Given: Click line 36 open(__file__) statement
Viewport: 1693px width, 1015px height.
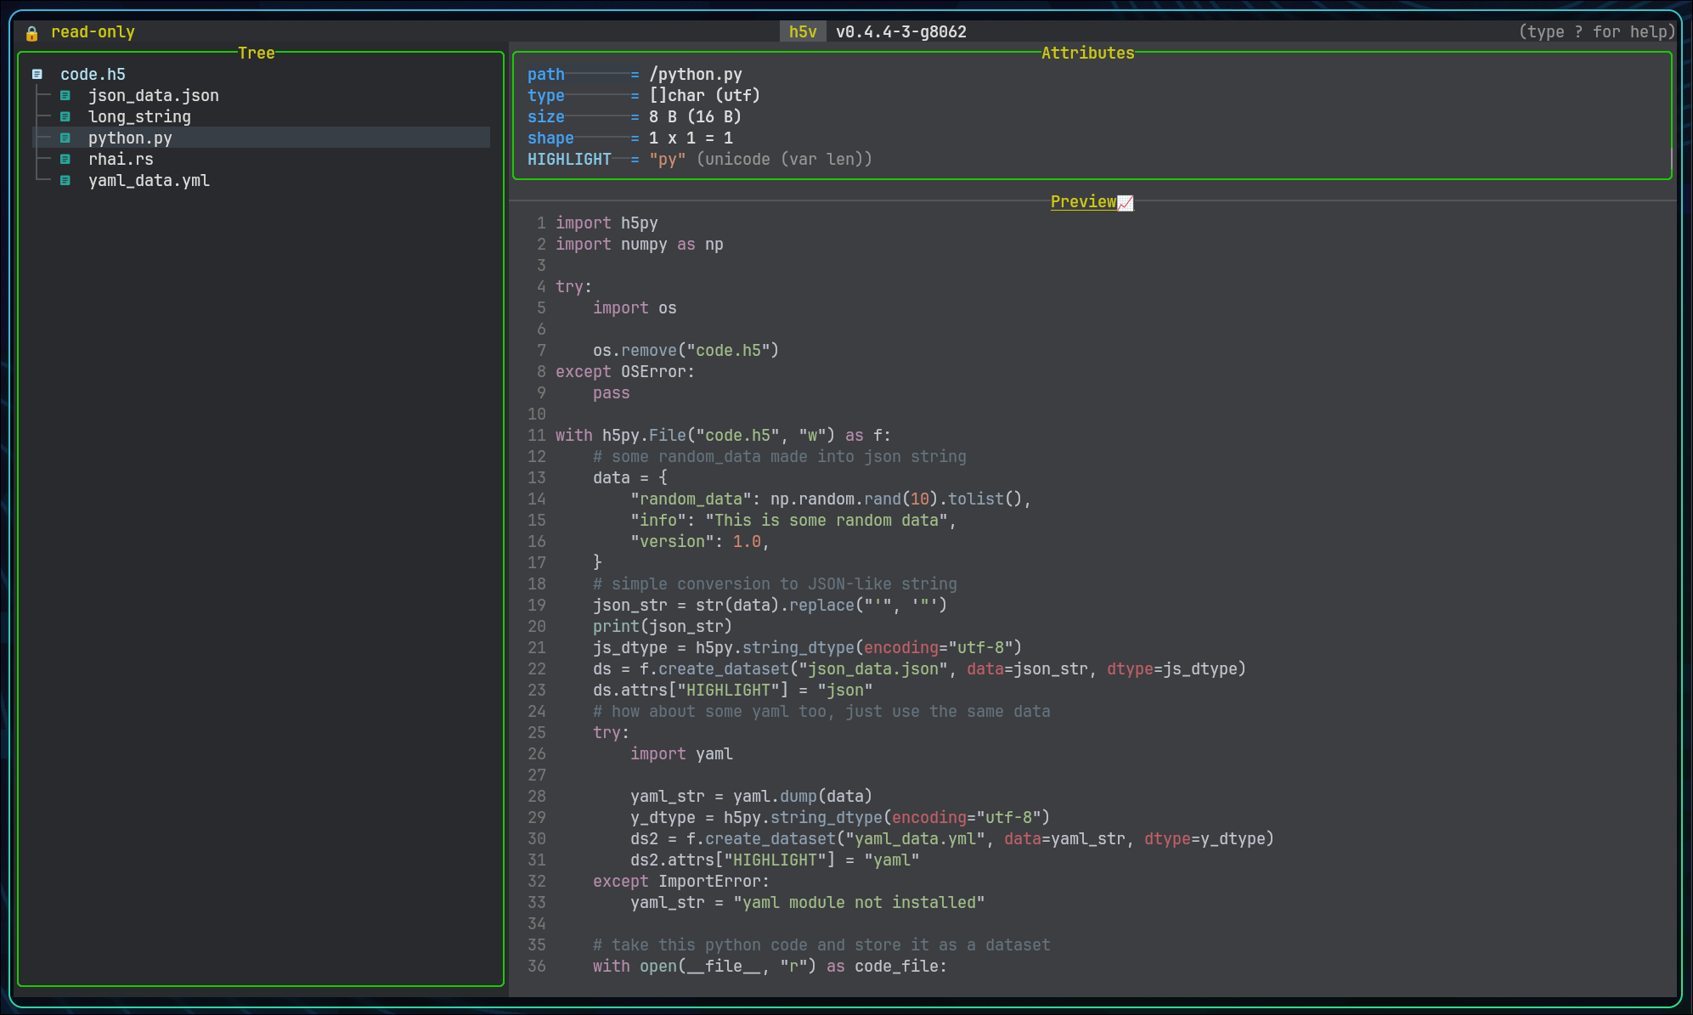Looking at the screenshot, I should 770,966.
